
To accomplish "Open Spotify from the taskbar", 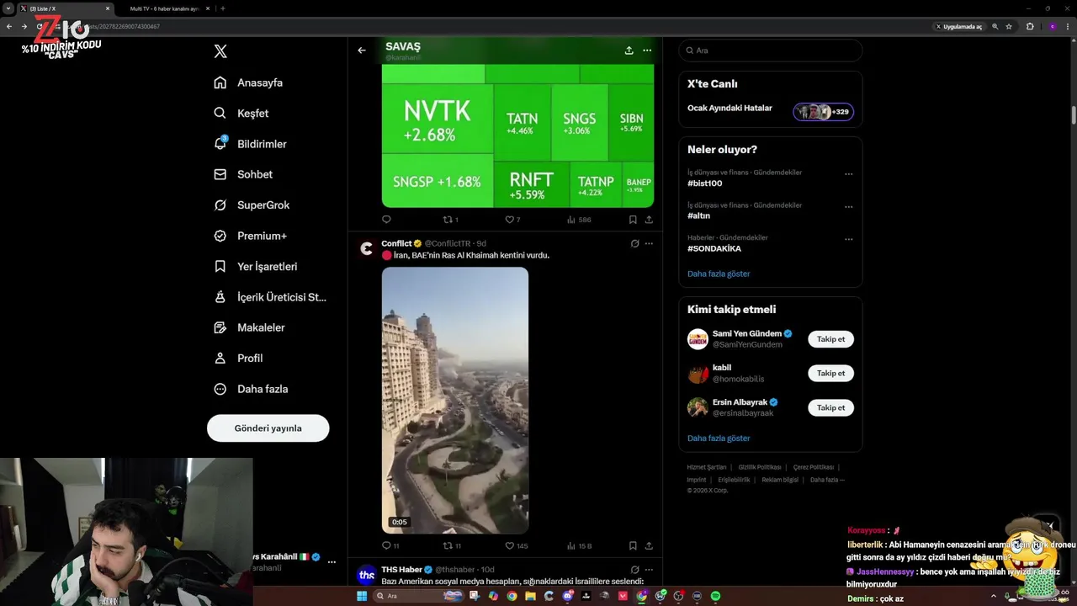I will 715,596.
